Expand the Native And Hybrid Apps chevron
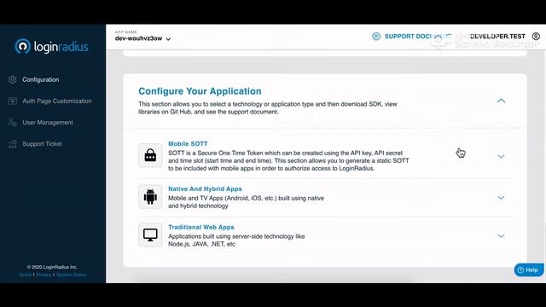The height and width of the screenshot is (307, 546). pos(501,198)
